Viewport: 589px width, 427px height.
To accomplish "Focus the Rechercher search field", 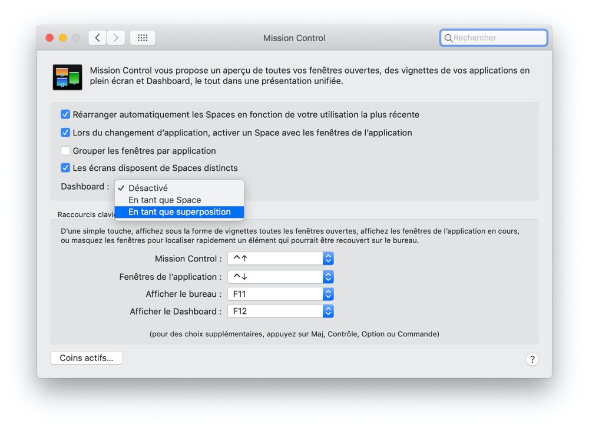I will coord(494,38).
